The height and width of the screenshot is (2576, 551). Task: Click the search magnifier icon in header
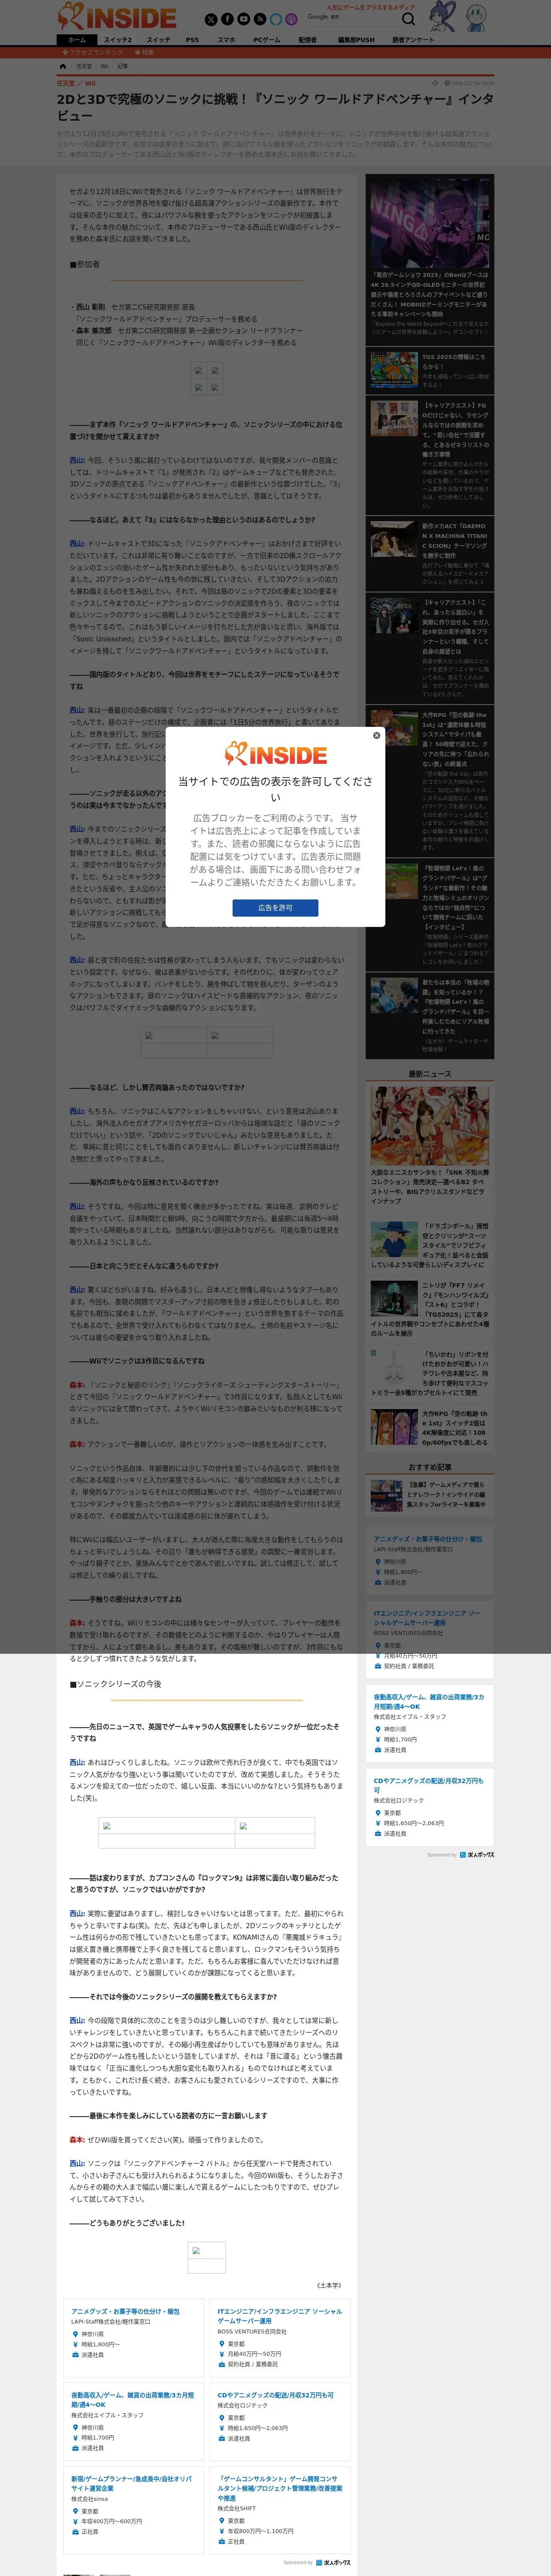408,19
